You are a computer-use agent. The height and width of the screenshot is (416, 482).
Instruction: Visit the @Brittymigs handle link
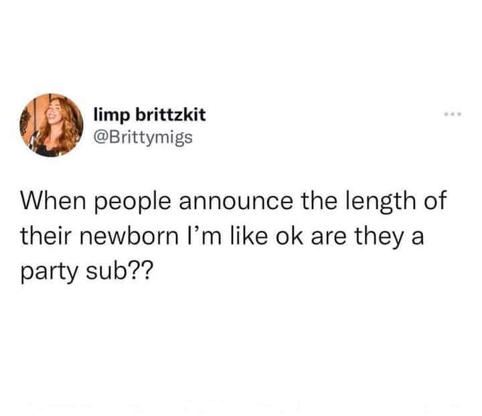[x=143, y=137]
